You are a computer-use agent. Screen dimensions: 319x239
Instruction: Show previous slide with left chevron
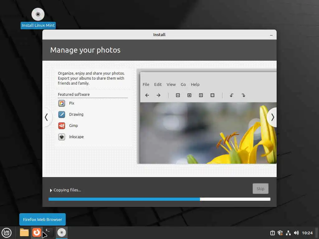(46, 117)
